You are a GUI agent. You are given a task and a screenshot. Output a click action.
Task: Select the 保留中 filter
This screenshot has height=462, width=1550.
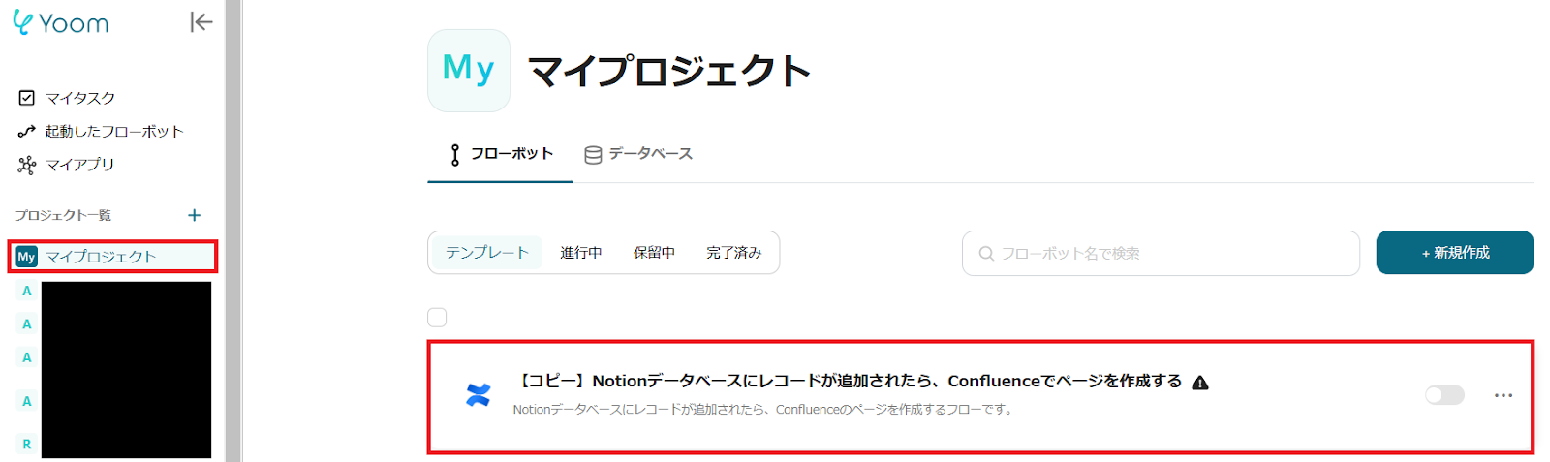coord(654,253)
